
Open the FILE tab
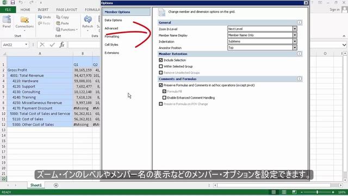pos(8,10)
